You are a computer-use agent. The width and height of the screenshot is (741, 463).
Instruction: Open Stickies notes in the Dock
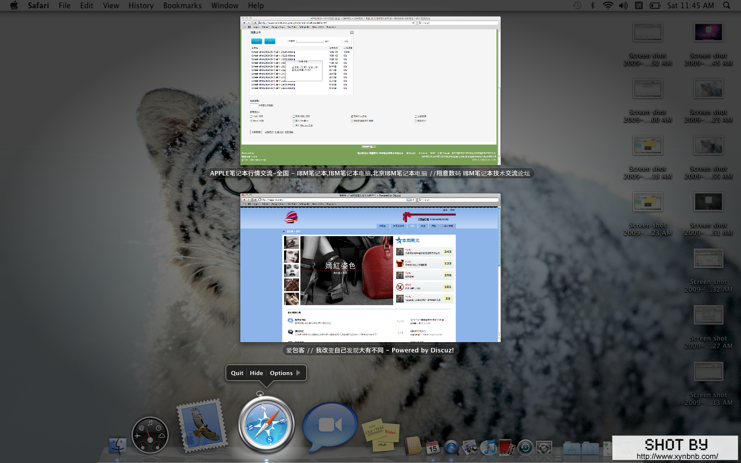(x=381, y=436)
